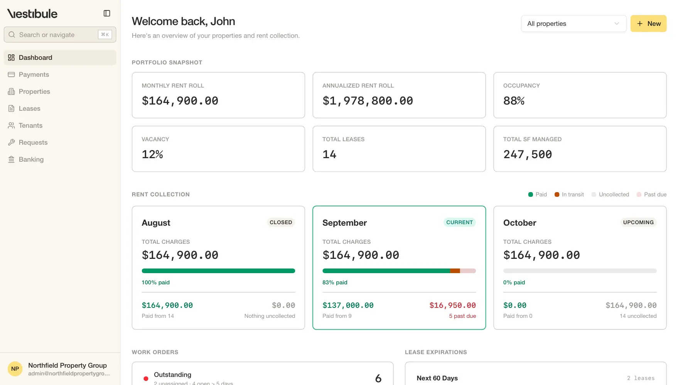Viewport: 678px width, 385px height.
Task: Click 83% paid label
Action: tap(335, 282)
